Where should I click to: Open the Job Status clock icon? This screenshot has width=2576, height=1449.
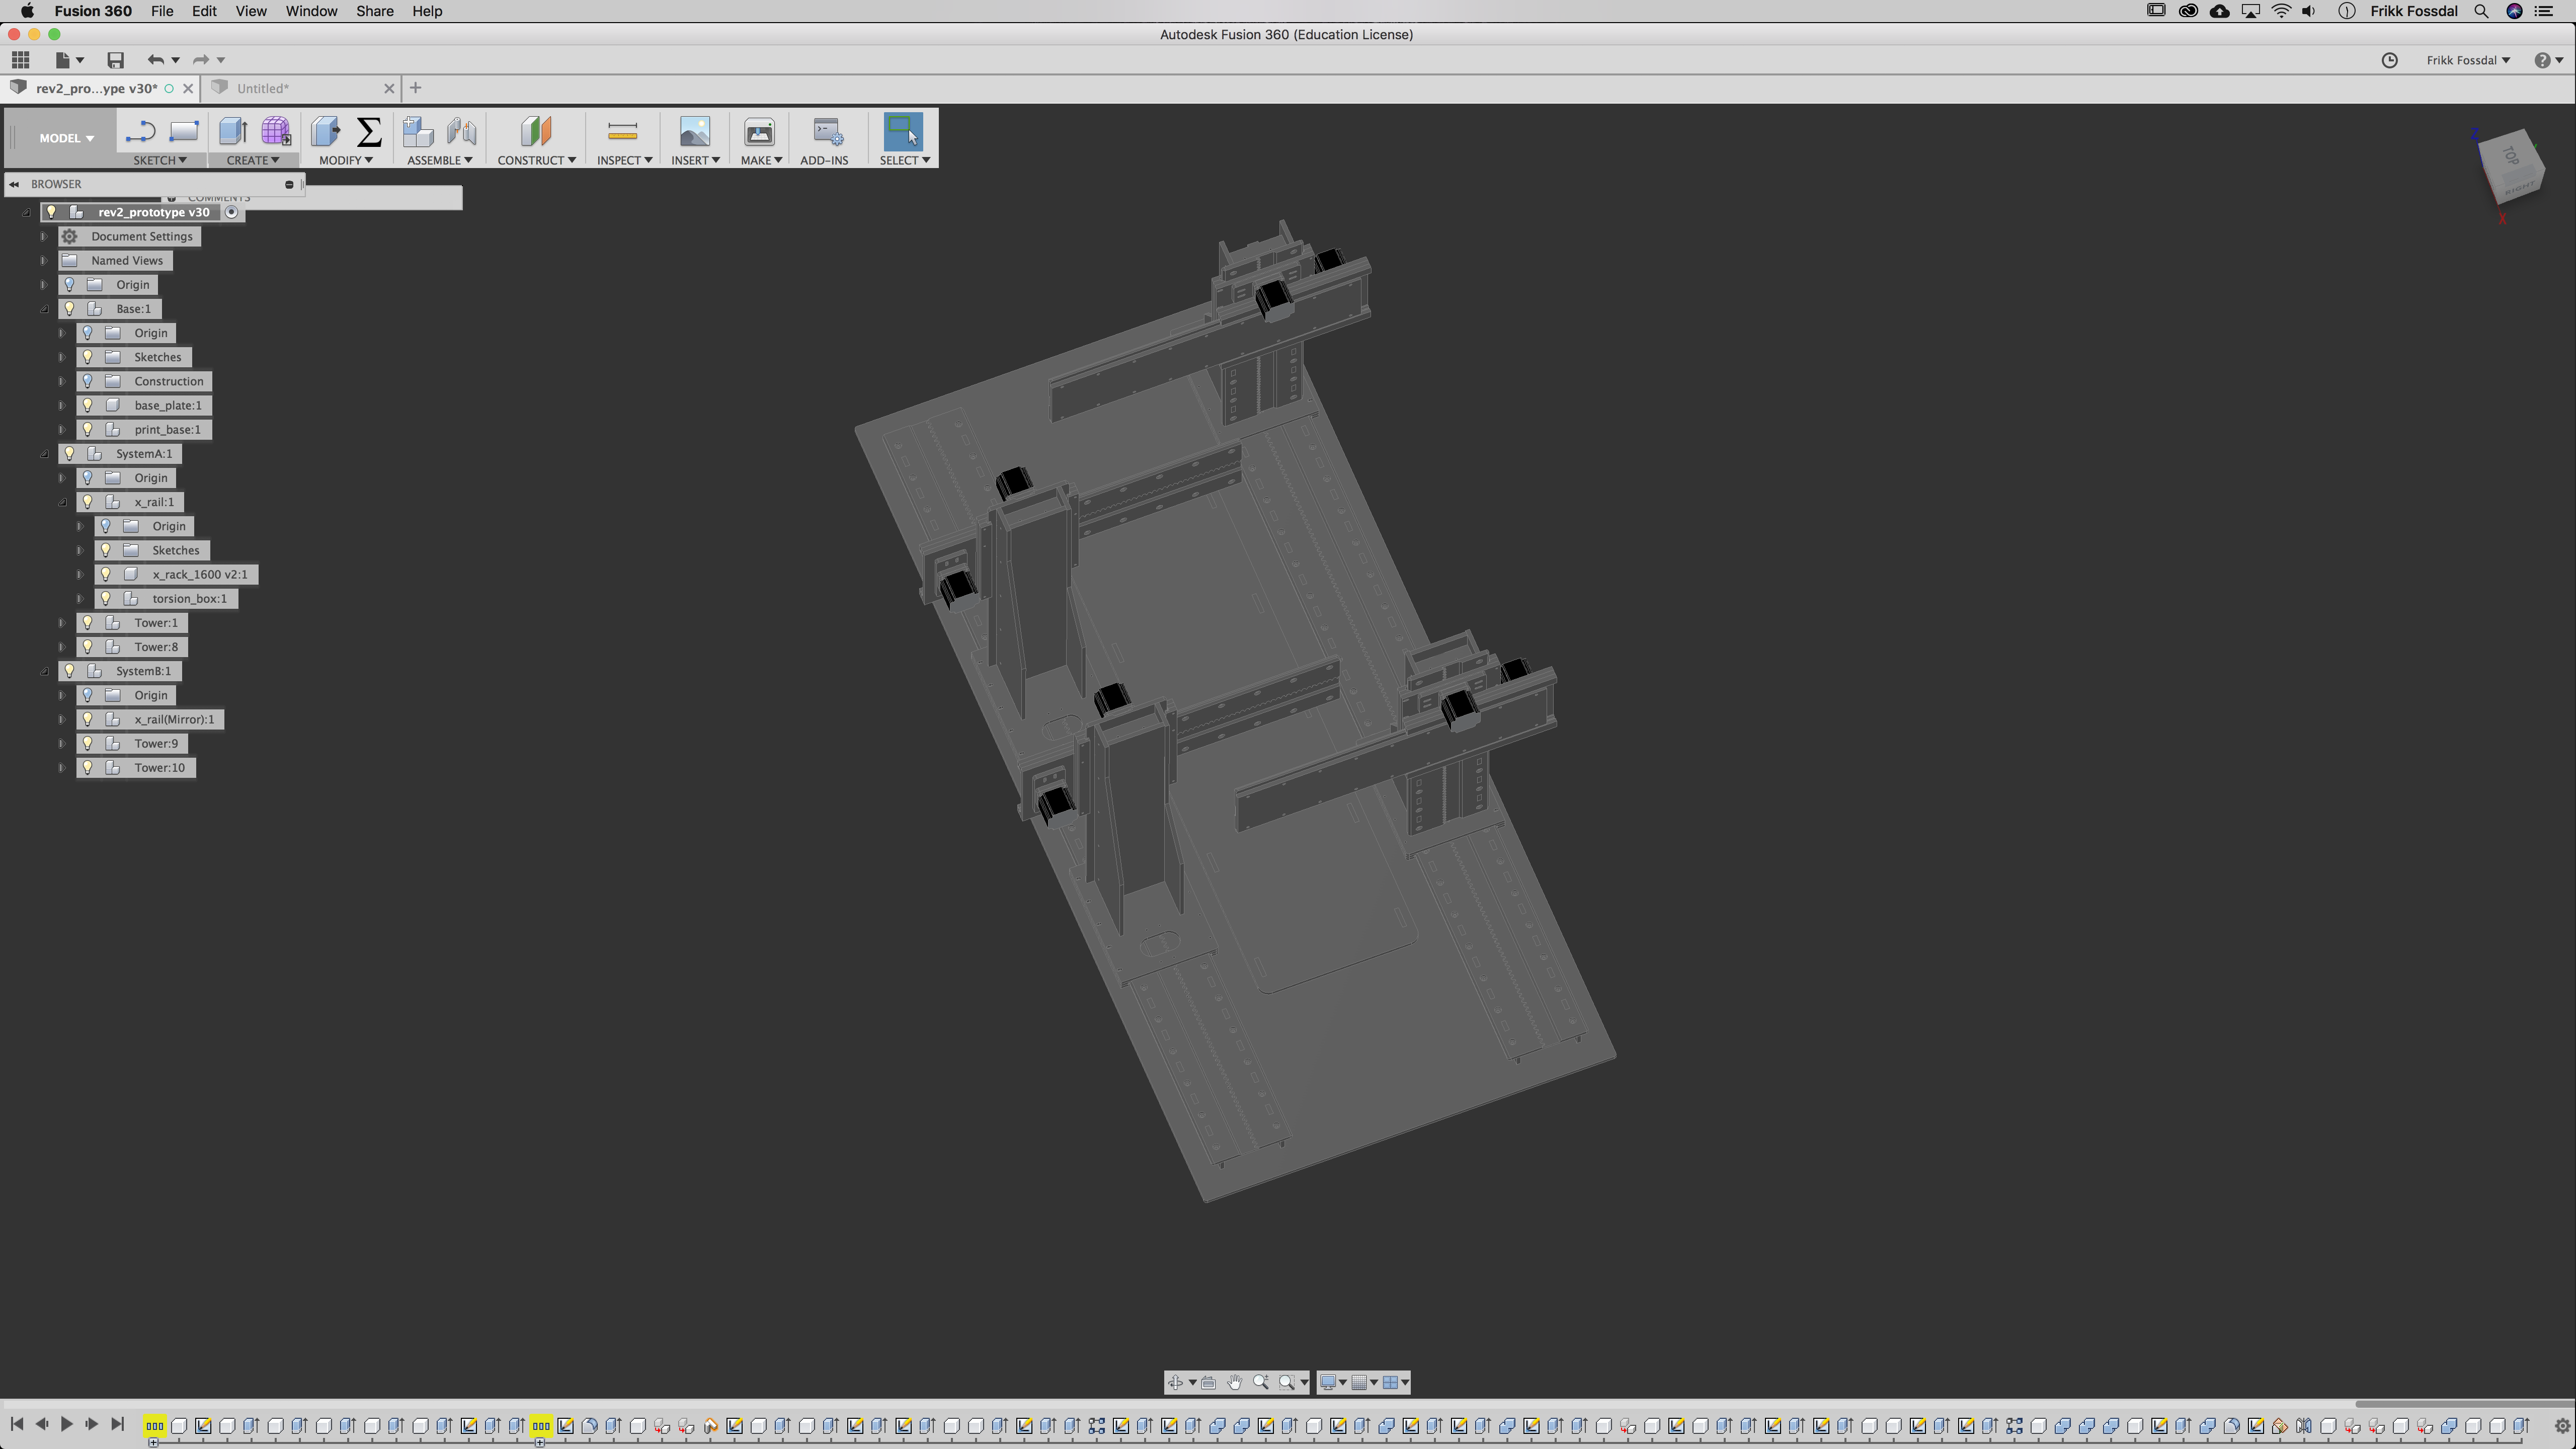tap(2389, 60)
